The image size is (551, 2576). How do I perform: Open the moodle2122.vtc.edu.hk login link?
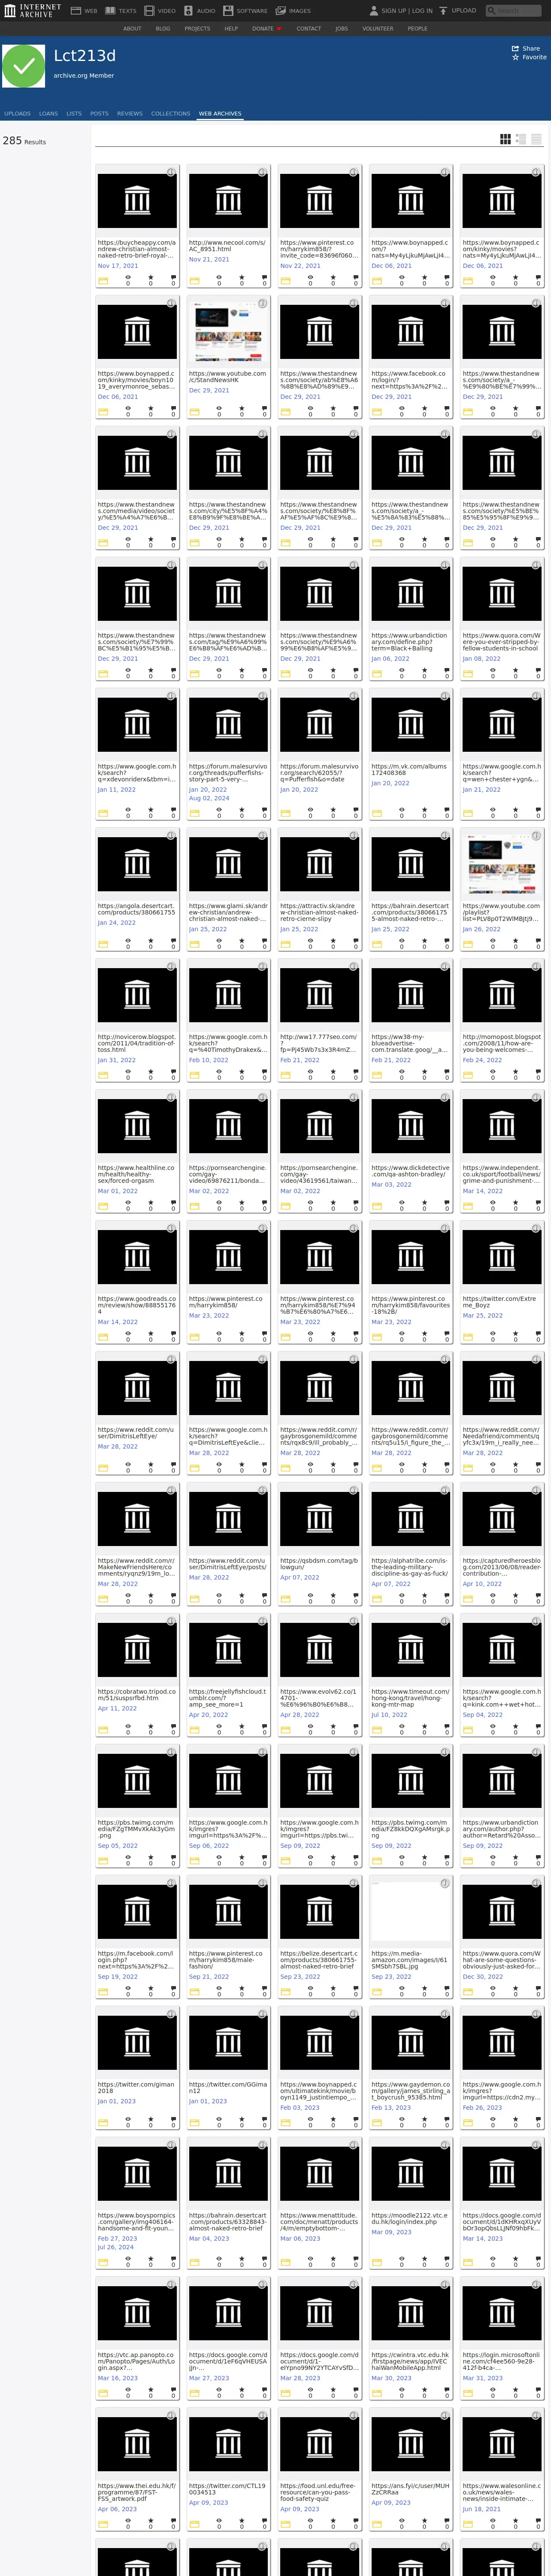410,2218
